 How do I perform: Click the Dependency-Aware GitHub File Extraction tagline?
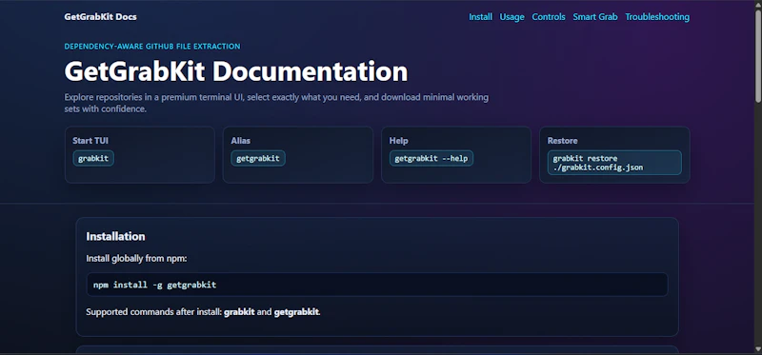(x=152, y=47)
